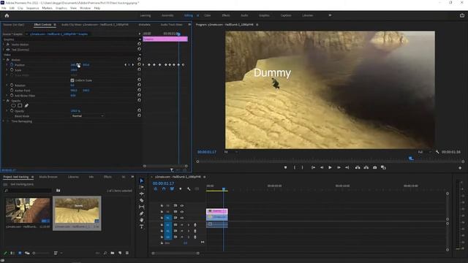This screenshot has width=468, height=263.
Task: Select the Ripple Edit tool
Action: click(141, 194)
